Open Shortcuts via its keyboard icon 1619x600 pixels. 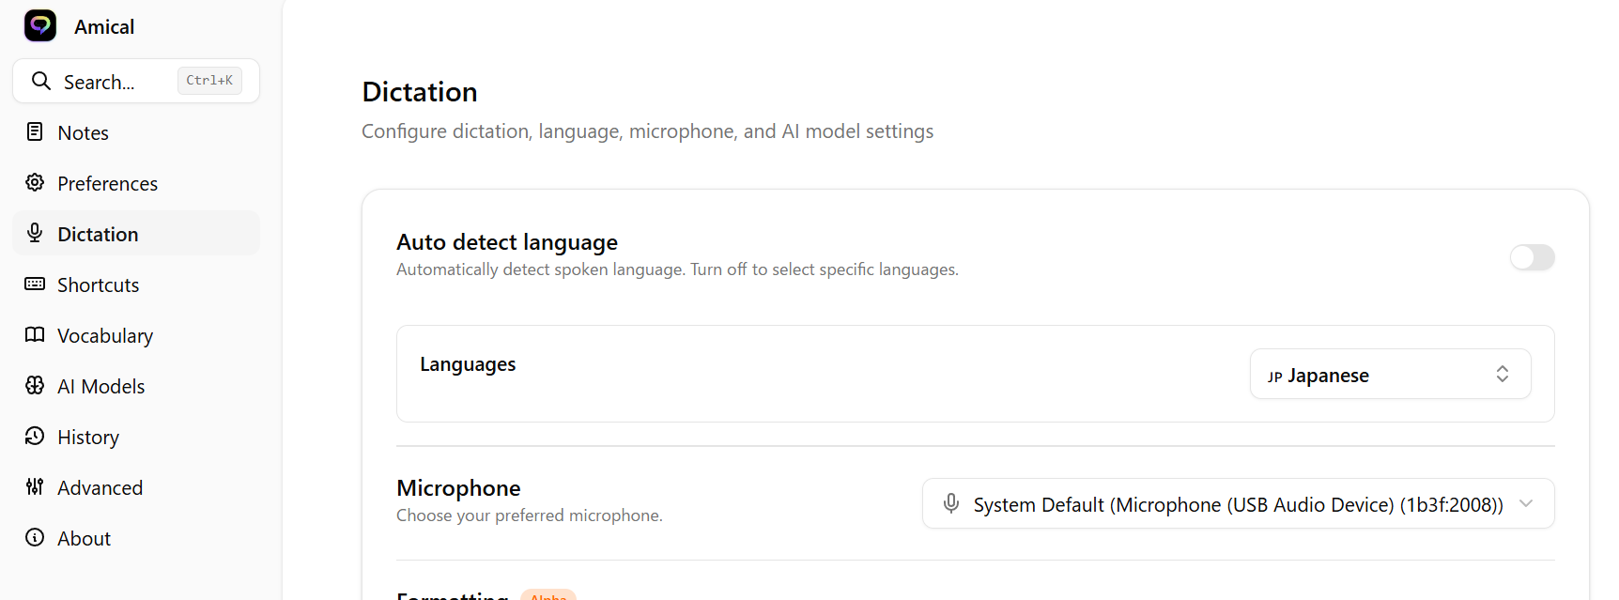point(35,285)
